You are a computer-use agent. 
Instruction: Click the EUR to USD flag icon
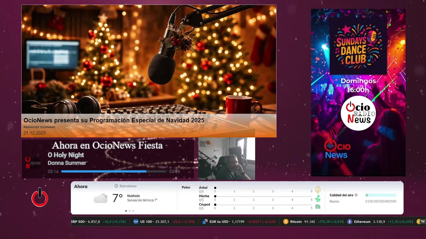pyautogui.click(x=205, y=222)
